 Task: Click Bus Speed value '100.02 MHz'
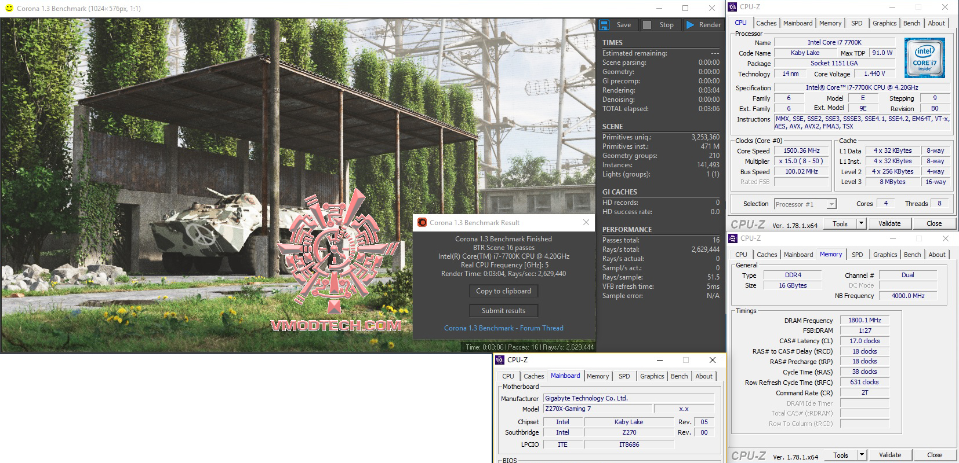click(x=801, y=171)
